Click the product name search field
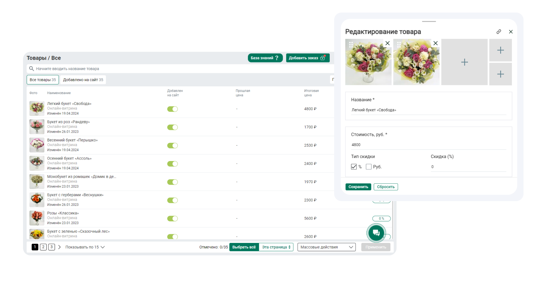This screenshot has height=288, width=537. click(x=180, y=69)
